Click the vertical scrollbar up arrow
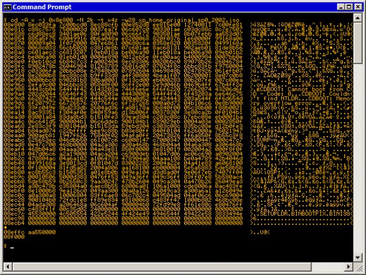 tap(357, 18)
